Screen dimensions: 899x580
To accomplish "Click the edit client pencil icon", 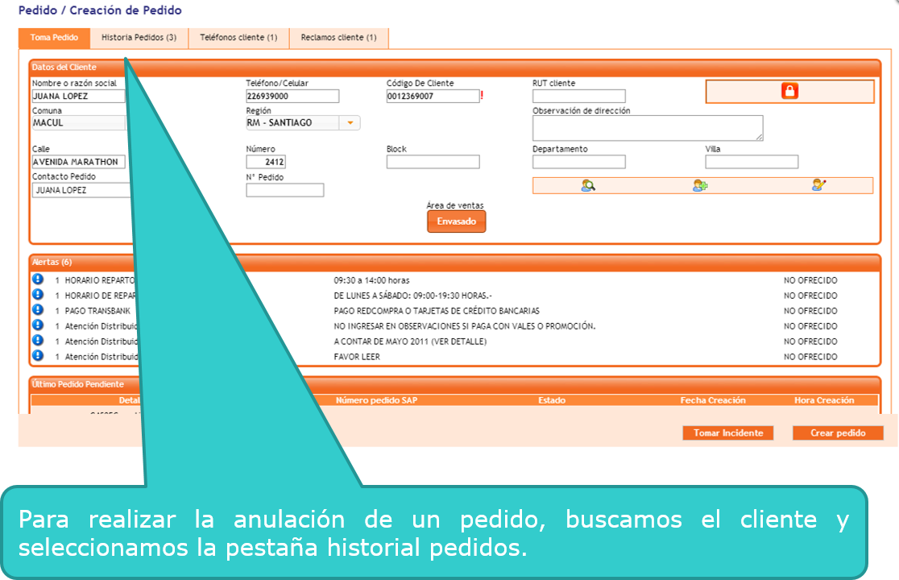I will [818, 184].
